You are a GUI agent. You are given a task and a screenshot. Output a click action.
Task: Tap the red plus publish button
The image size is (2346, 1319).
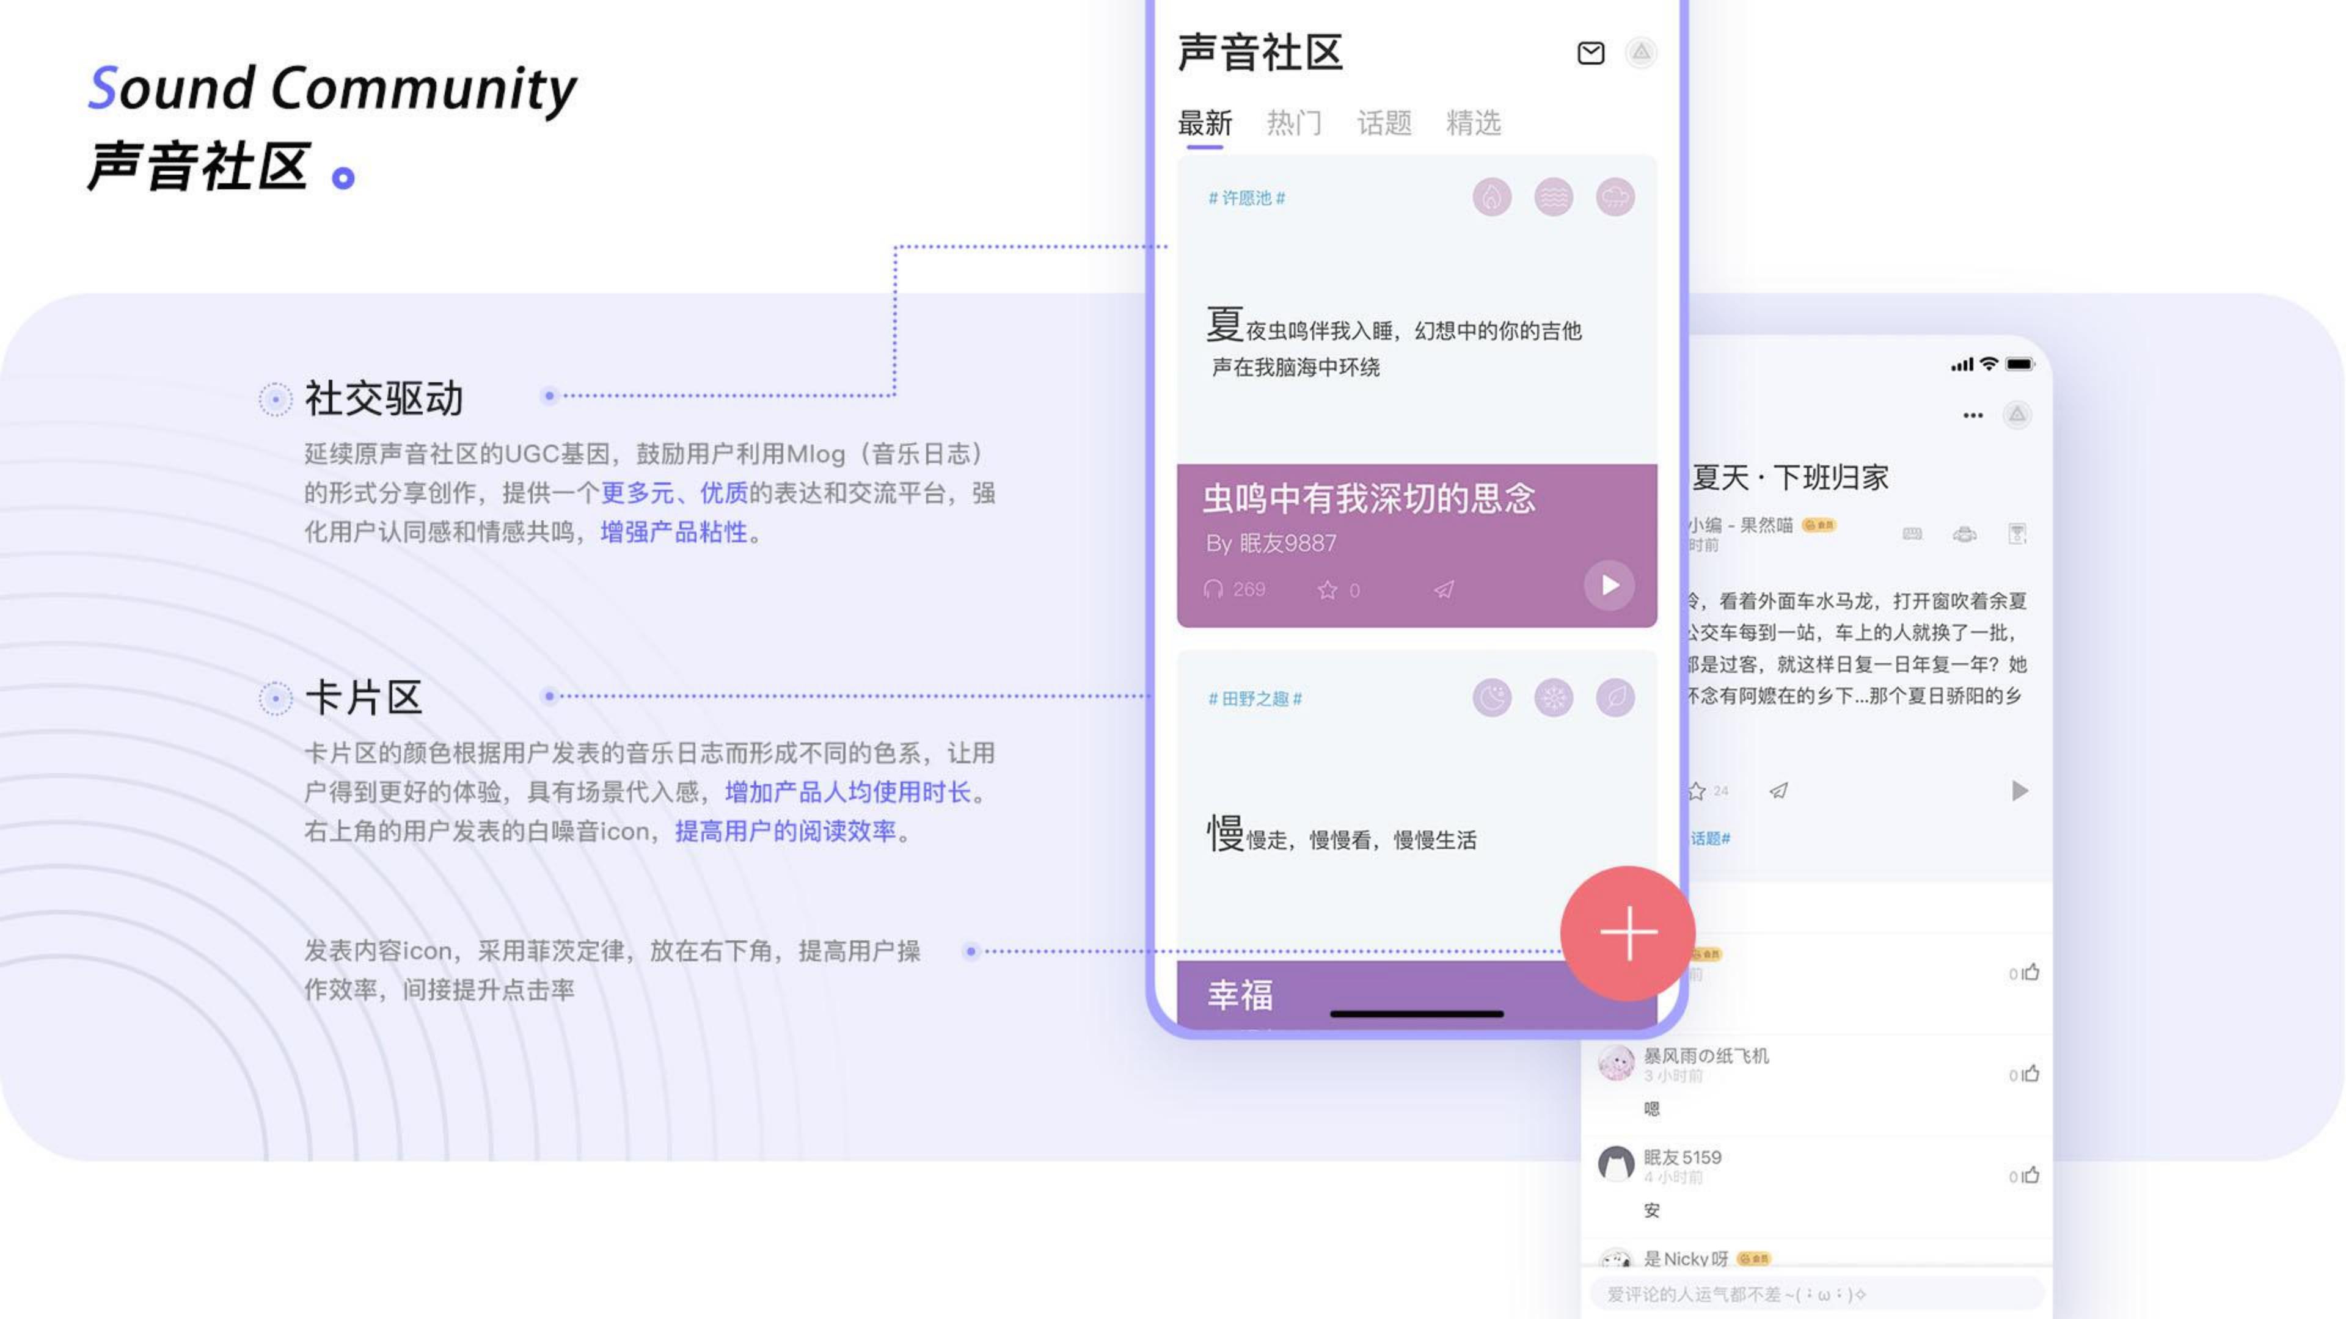tap(1628, 933)
